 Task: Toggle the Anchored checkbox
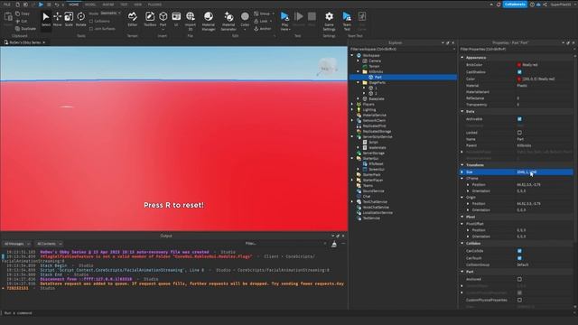(x=519, y=279)
